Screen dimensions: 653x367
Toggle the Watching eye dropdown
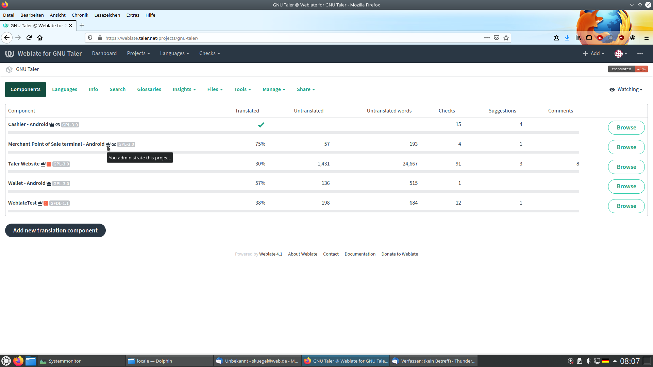pos(626,90)
